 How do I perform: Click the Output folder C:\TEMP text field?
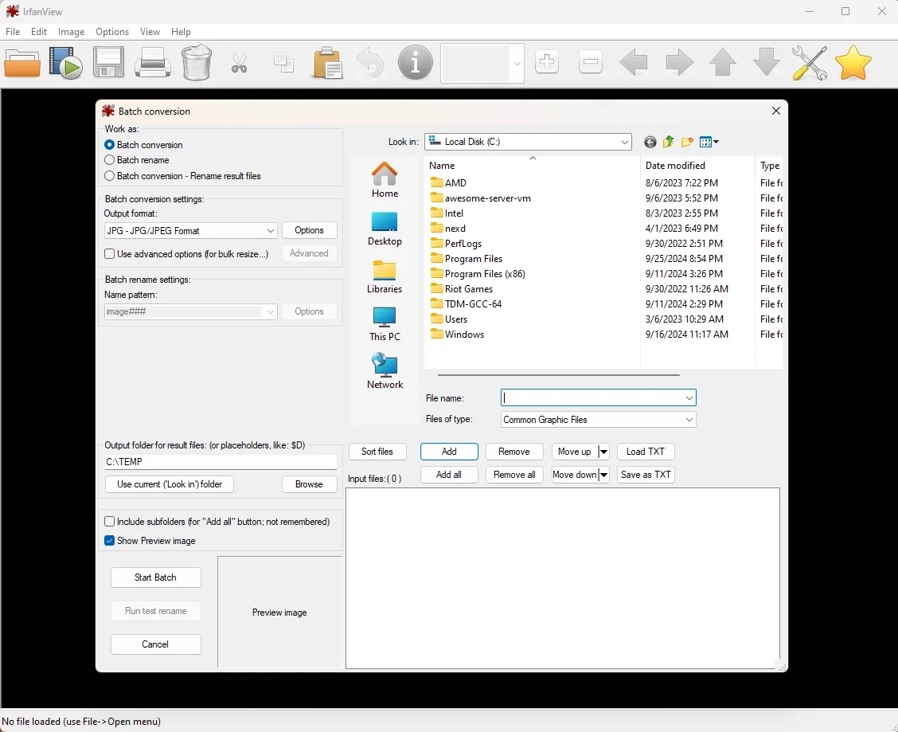point(221,462)
